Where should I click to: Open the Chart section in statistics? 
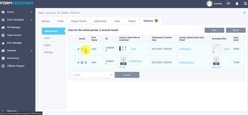tap(47, 38)
